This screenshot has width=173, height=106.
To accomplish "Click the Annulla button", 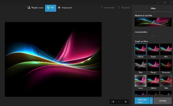I will tap(163, 101).
